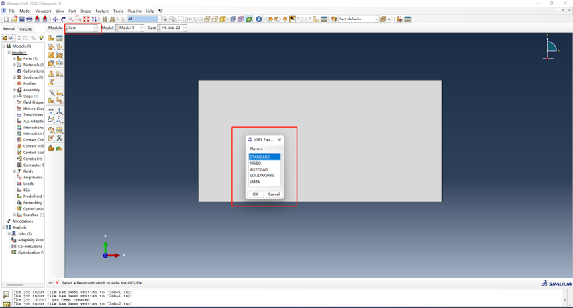Select the Magnify View tool
This screenshot has width=573, height=308.
click(70, 19)
